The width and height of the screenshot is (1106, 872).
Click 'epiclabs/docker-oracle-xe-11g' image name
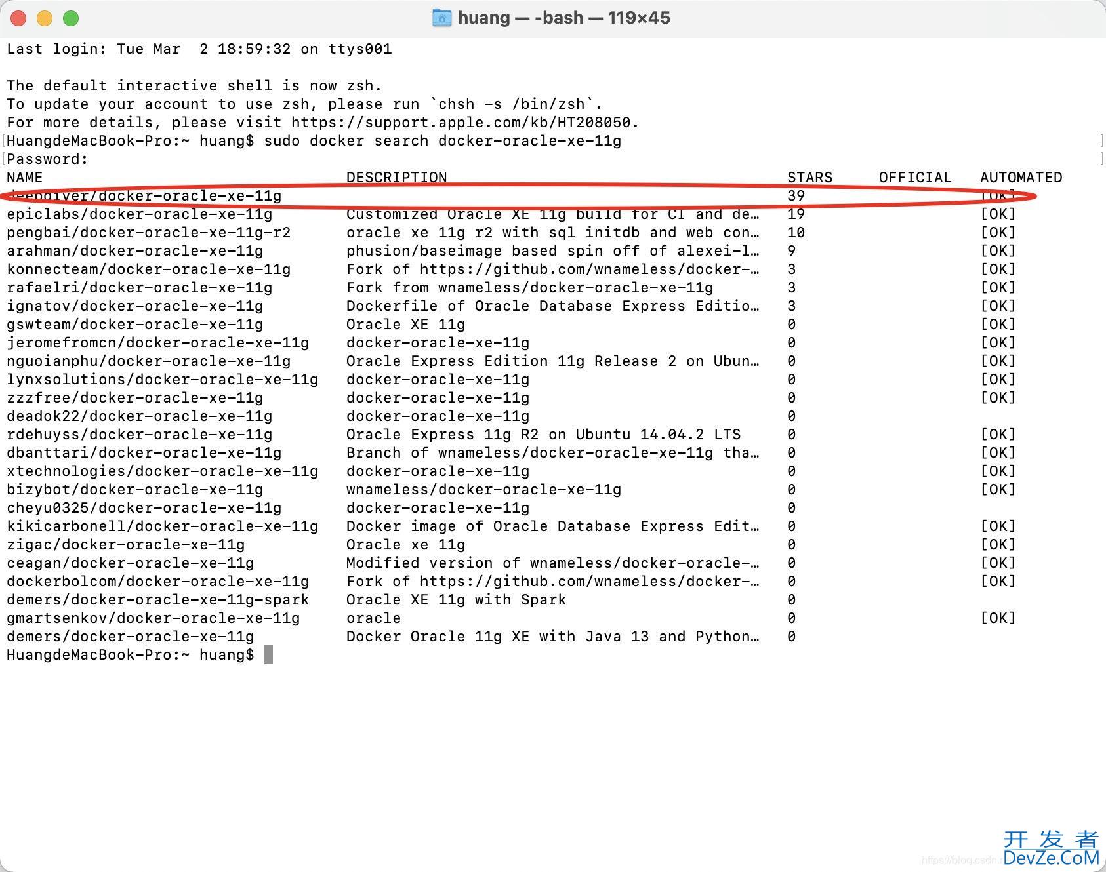tap(140, 214)
